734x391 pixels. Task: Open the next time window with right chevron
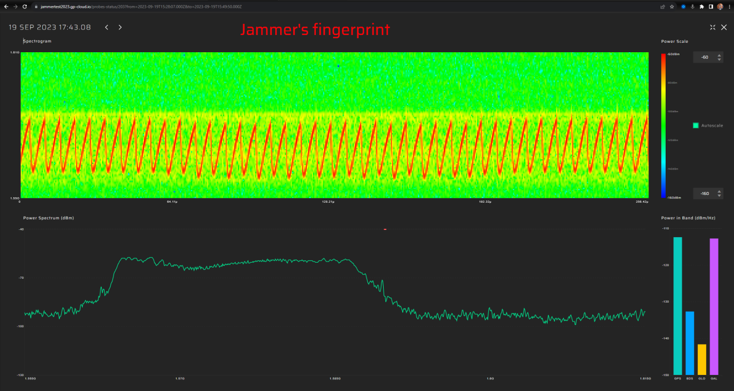click(120, 27)
